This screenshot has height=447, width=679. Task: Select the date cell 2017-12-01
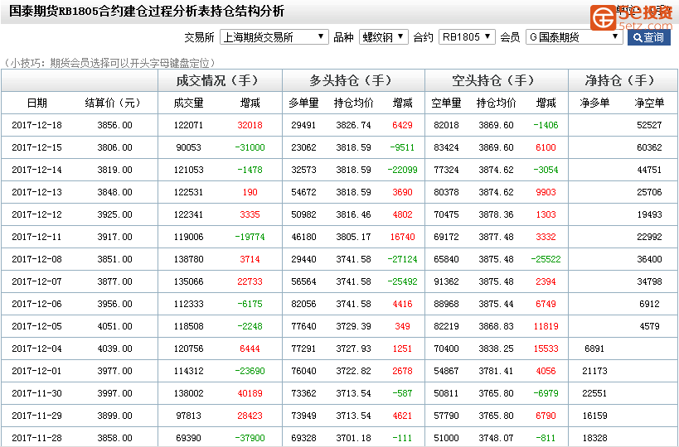36,371
